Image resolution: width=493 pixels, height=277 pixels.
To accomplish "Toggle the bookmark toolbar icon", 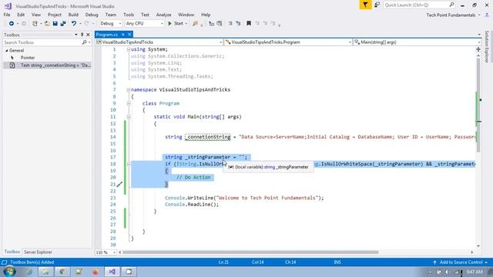I will tap(249, 24).
